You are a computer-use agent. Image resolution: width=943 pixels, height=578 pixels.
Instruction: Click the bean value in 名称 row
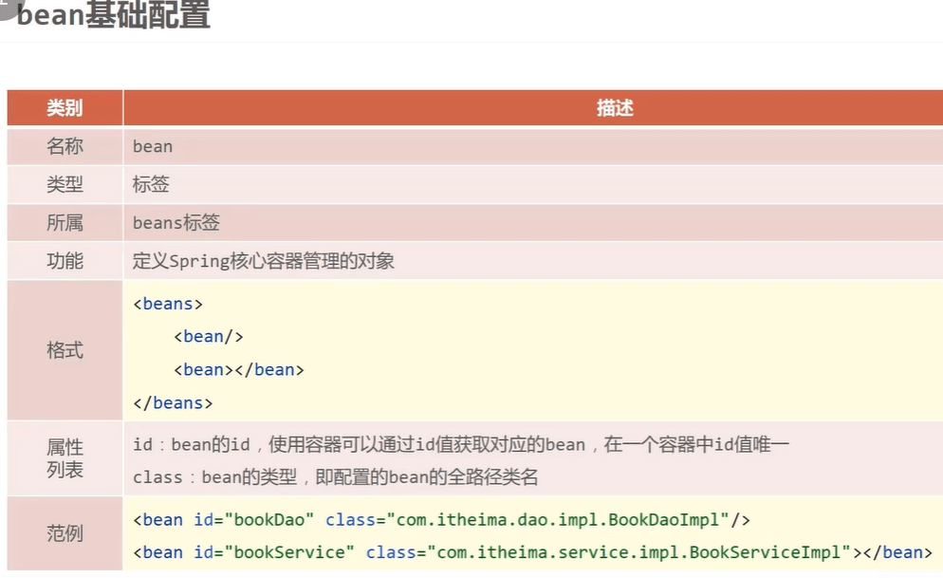click(153, 147)
